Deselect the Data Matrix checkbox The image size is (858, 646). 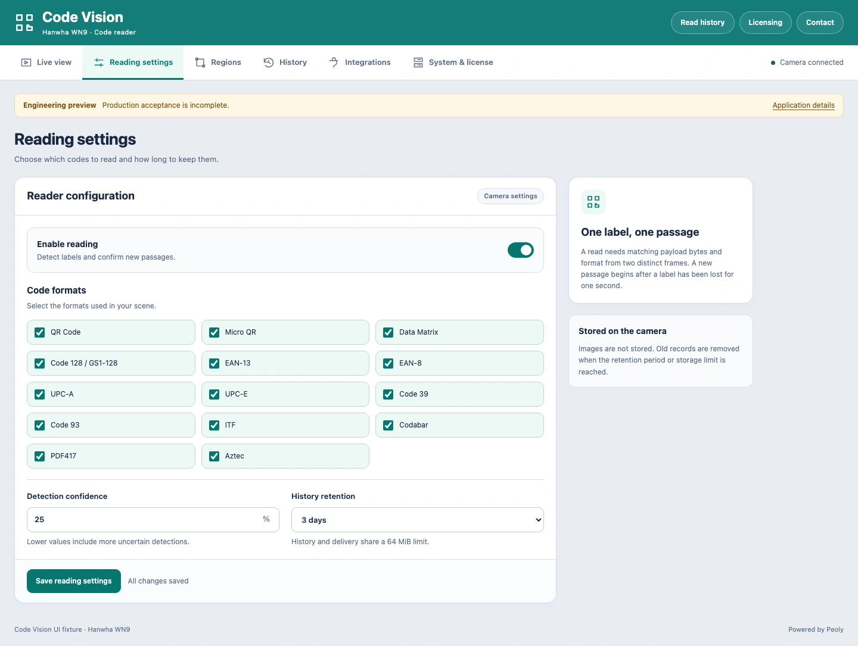point(388,332)
